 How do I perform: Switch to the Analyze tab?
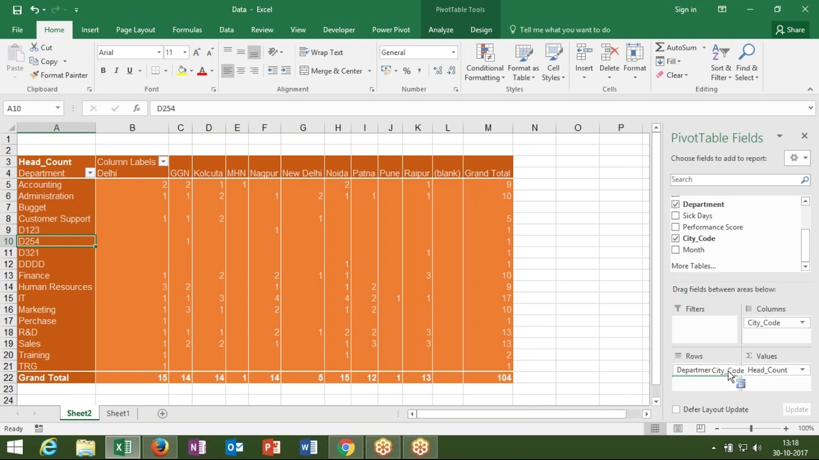pyautogui.click(x=441, y=29)
